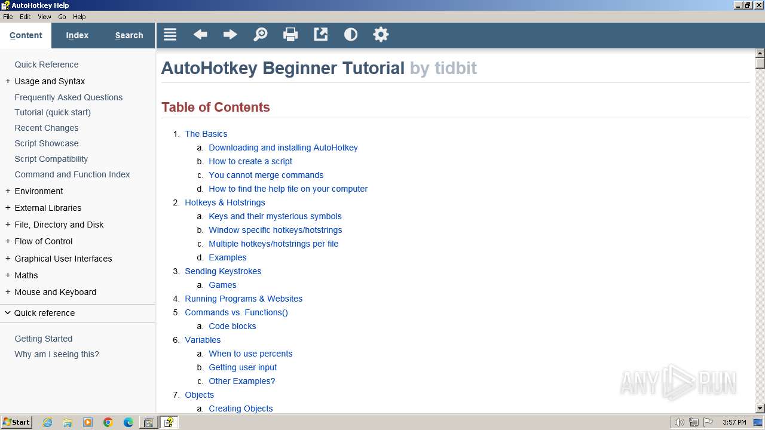765x430 pixels.
Task: Open settings with the gear icon
Action: (x=381, y=35)
